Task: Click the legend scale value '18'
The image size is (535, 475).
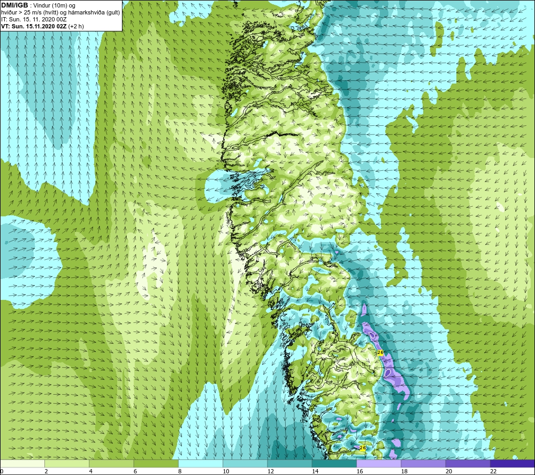Action: click(x=404, y=472)
